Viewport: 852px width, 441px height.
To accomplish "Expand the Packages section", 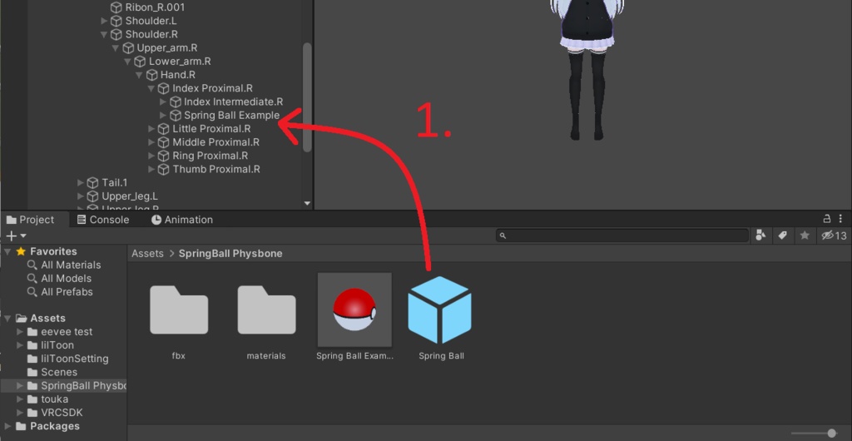I will (x=7, y=426).
